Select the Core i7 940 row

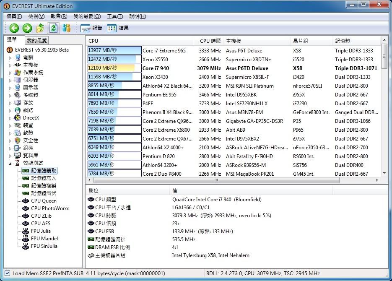click(x=234, y=68)
